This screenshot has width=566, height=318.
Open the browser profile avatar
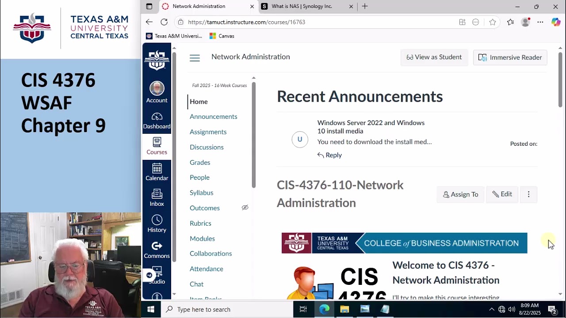tap(525, 22)
